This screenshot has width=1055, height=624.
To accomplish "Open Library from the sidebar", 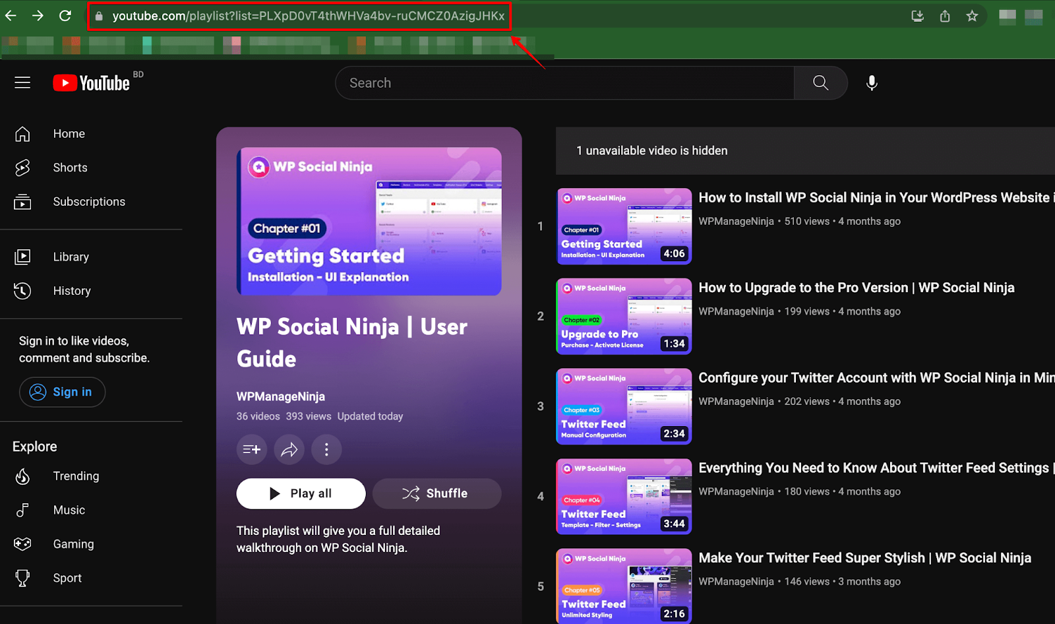I will [x=71, y=257].
